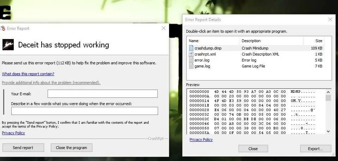Close the Error Report Details window

(x=330, y=19)
